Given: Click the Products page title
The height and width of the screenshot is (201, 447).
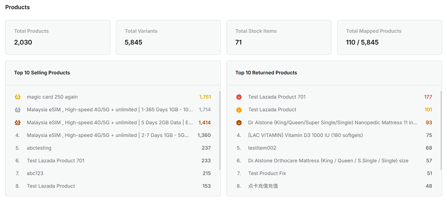Looking at the screenshot, I should pos(17,8).
